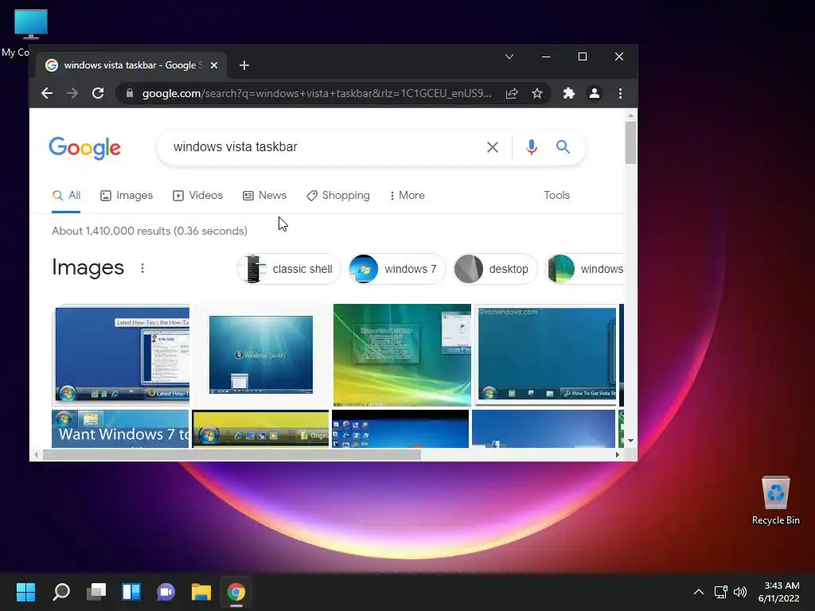815x611 pixels.
Task: Show hidden system tray icons
Action: point(699,592)
